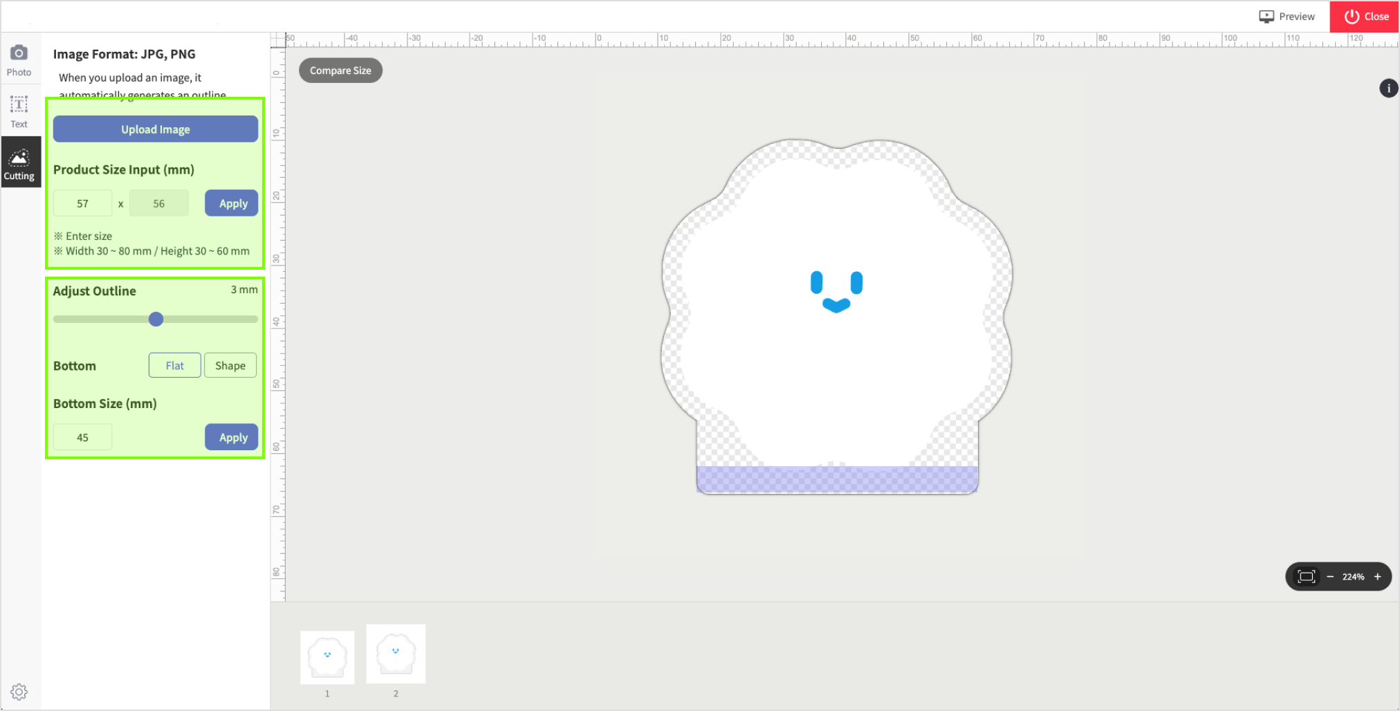Click the Bottom Size field showing 45
This screenshot has height=711, width=1400.
(x=82, y=437)
